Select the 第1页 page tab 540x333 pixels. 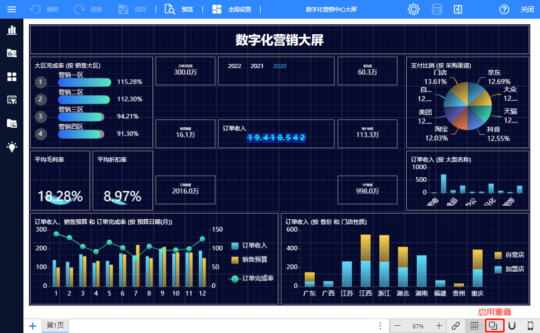coord(55,326)
